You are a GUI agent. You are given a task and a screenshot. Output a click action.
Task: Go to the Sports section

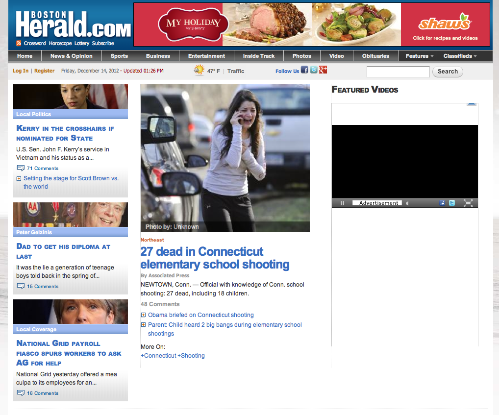119,56
